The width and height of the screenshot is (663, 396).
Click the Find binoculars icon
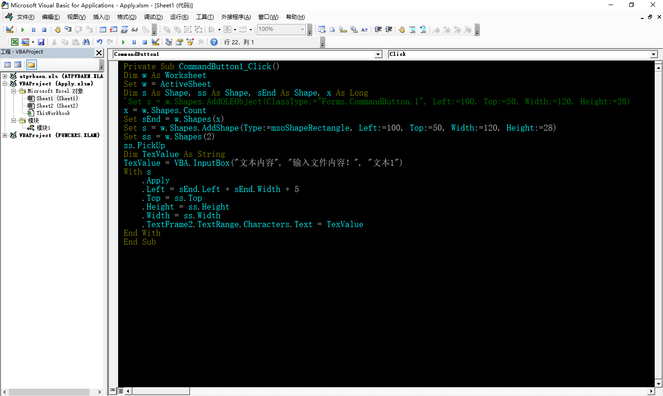click(86, 42)
